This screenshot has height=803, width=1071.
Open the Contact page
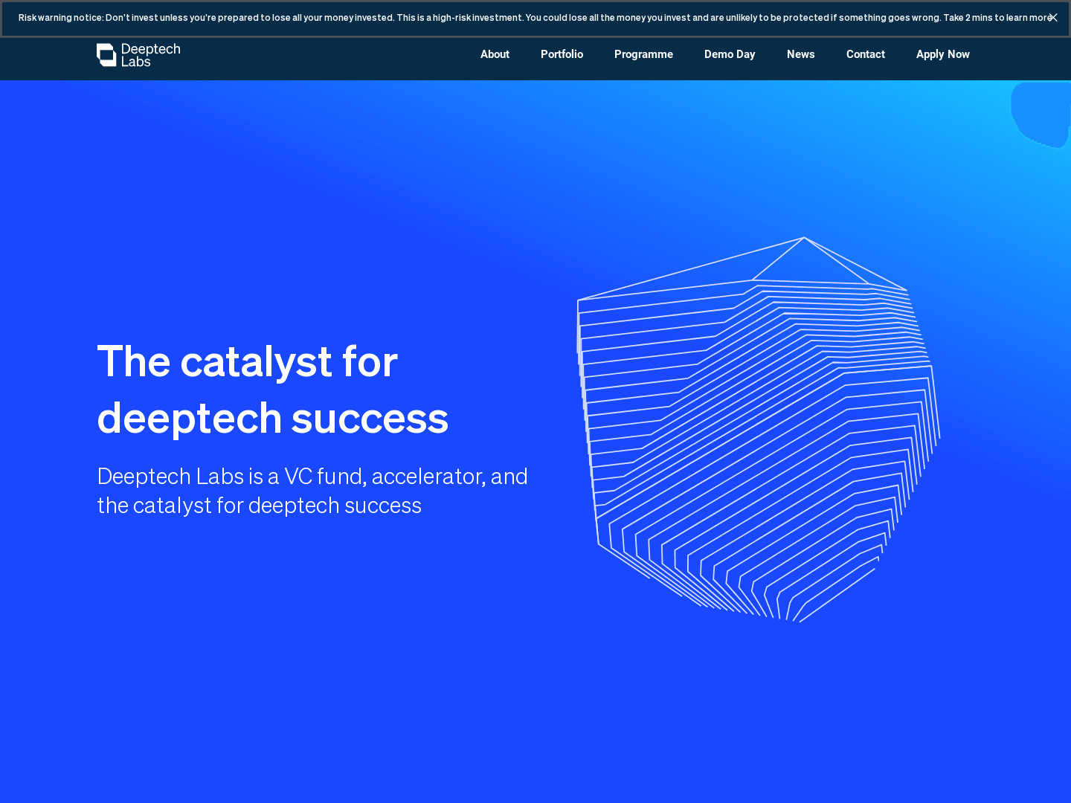pos(865,54)
